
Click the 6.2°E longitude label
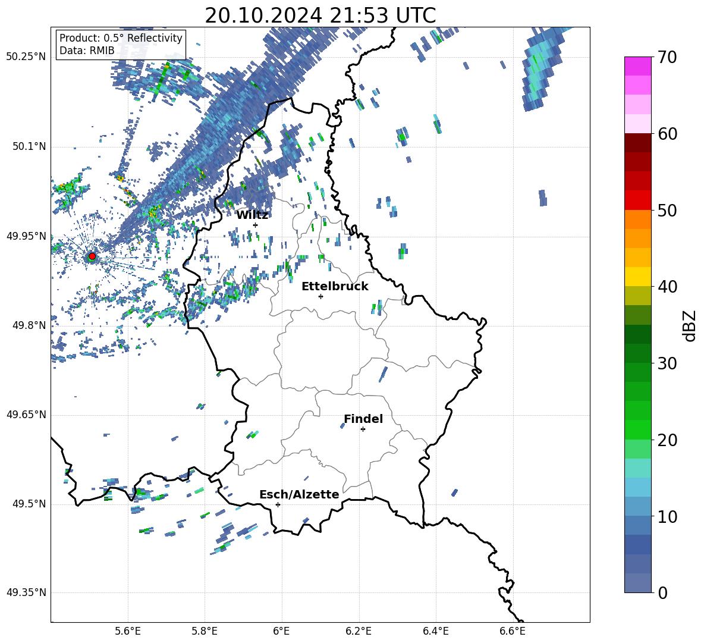(x=359, y=631)
